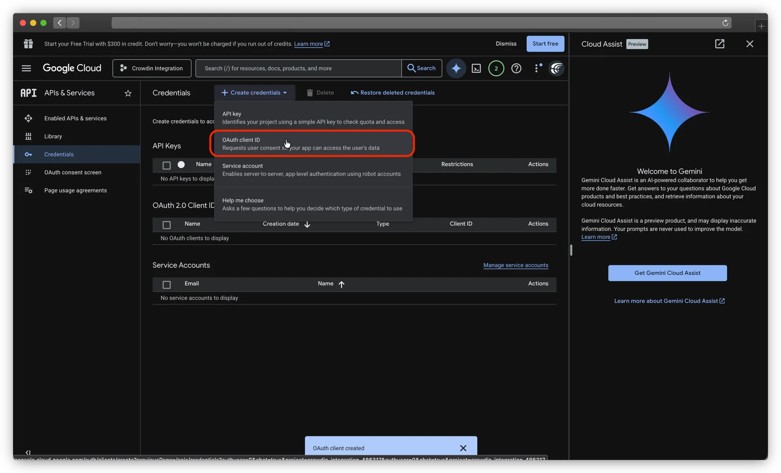Choose the Help me choose option
Screen dimensions: 781x473
[x=311, y=204]
